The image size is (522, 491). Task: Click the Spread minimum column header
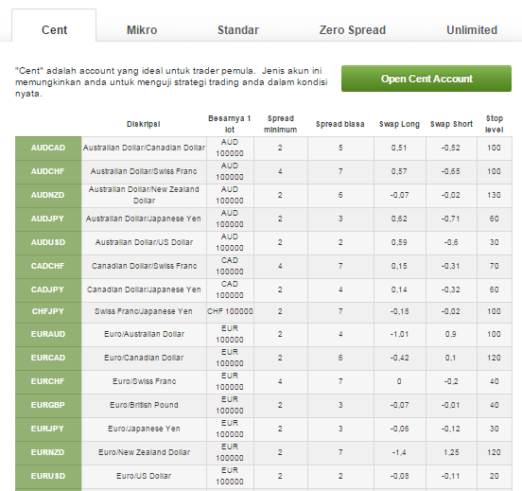pyautogui.click(x=280, y=124)
